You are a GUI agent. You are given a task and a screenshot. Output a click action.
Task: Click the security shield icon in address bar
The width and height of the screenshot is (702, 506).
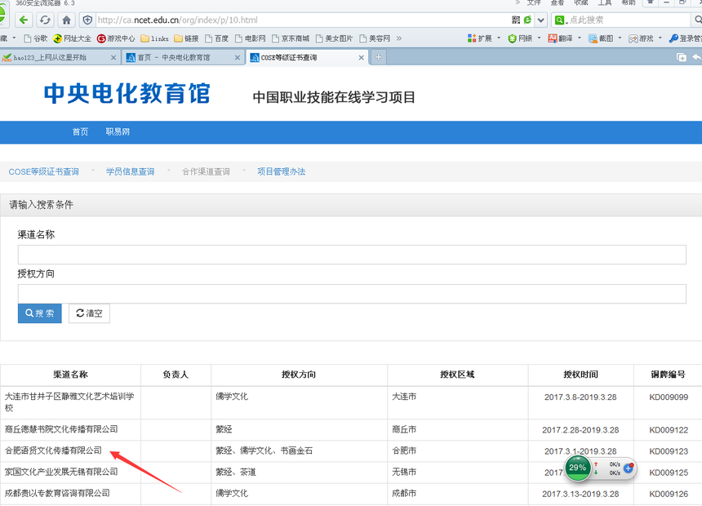pos(88,20)
